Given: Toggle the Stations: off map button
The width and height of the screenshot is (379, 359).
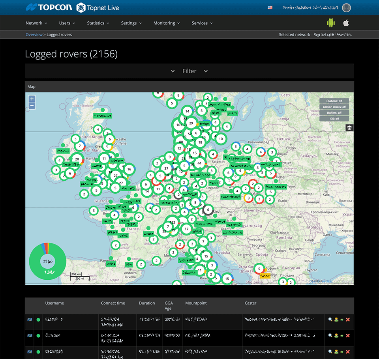Looking at the screenshot, I should pos(334,101).
